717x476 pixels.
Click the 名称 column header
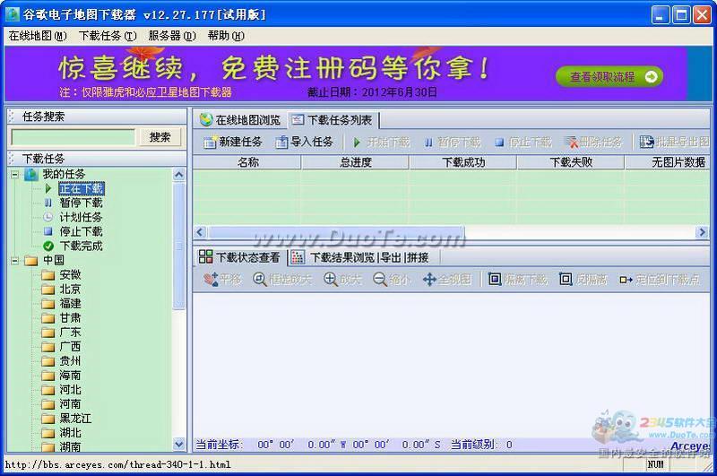point(247,162)
